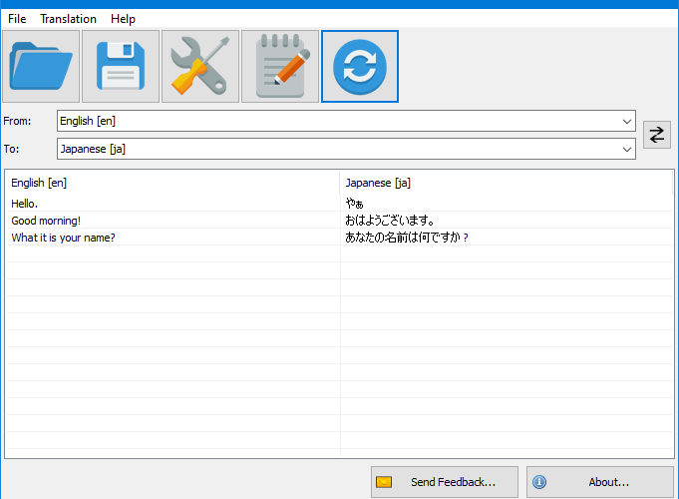Click the Japanese [ja] column header
This screenshot has width=679, height=499.
[x=507, y=183]
